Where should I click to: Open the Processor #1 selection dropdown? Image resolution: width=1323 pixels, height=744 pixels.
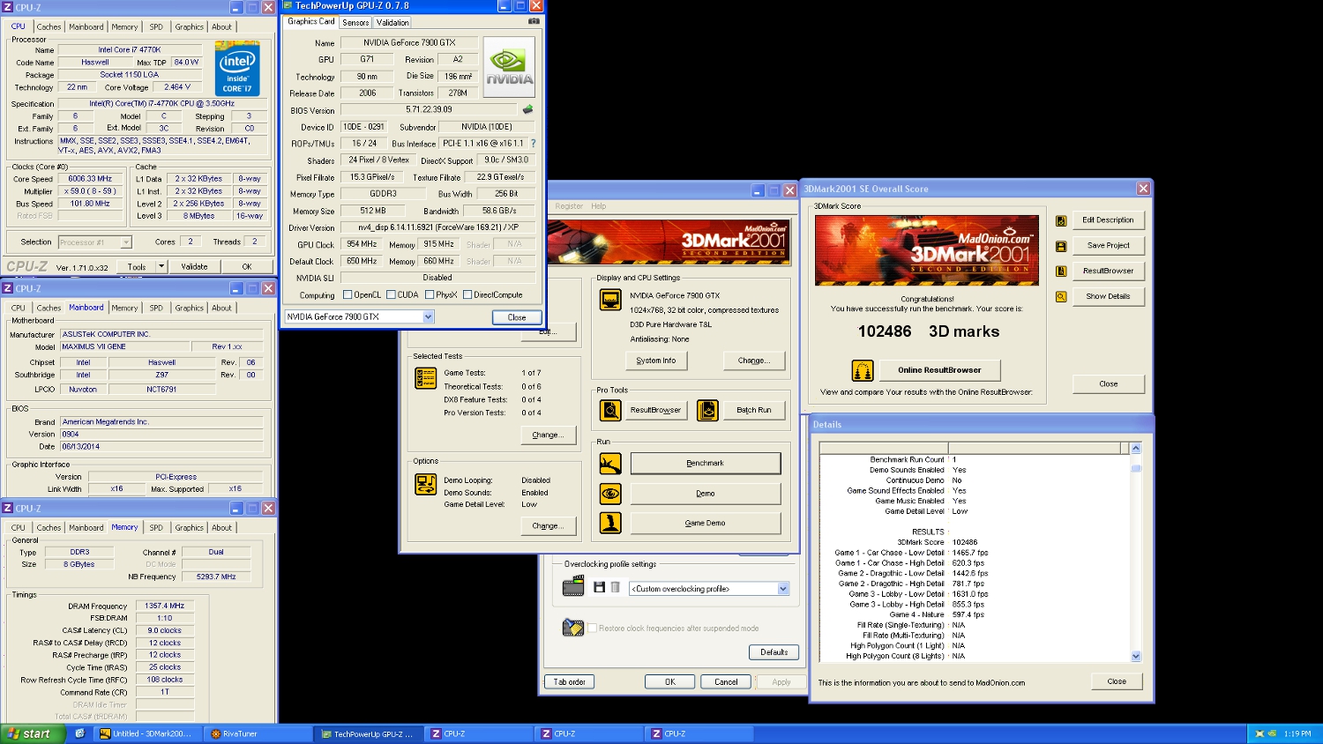[x=126, y=242]
